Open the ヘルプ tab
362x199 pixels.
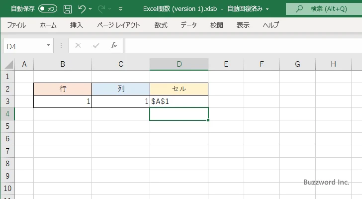point(271,25)
